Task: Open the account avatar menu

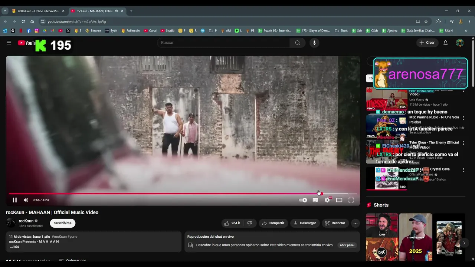Action: [460, 43]
